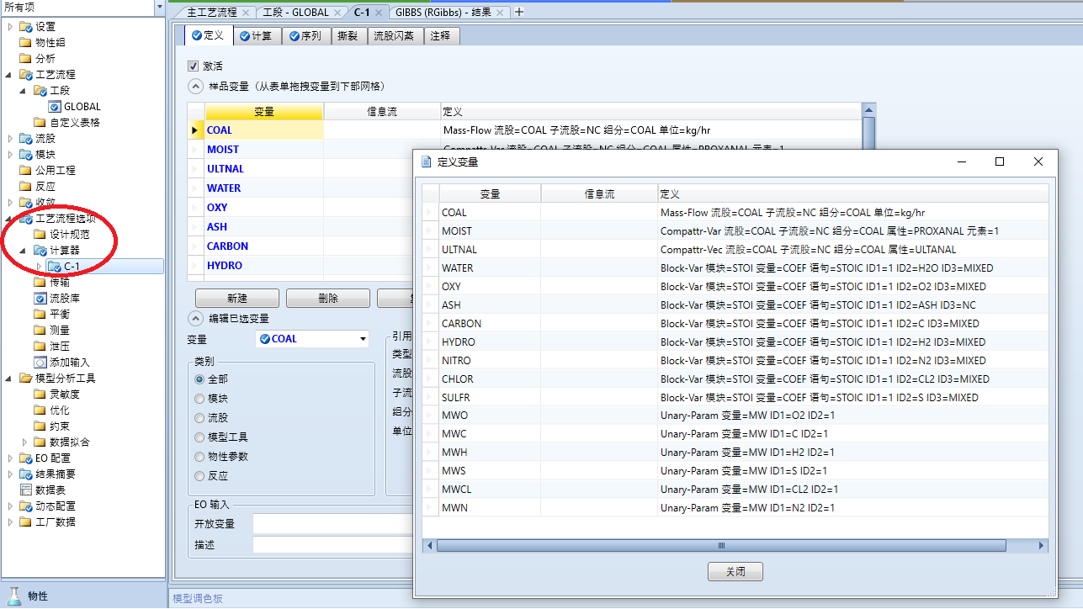Screen dimensions: 1083x609
Task: Expand the EO 配置 tree node
Action: coord(9,458)
